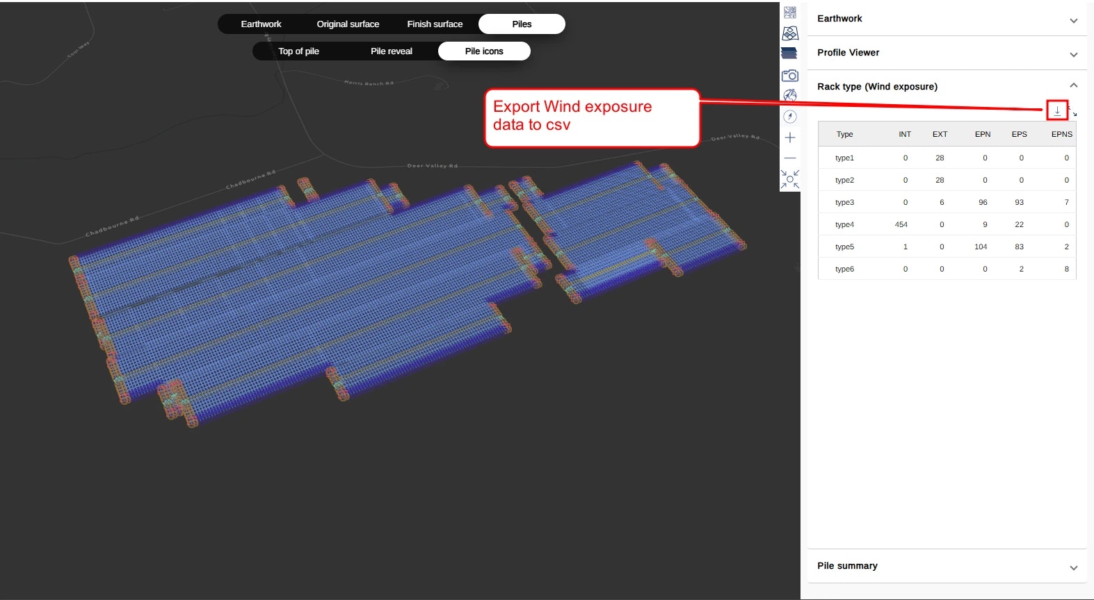This screenshot has height=600, width=1094.
Task: Click the 96 EPN value for type3
Action: click(x=983, y=202)
